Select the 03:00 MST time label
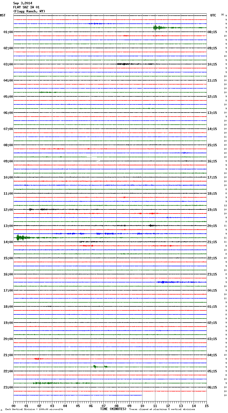Image resolution: width=228 pixels, height=413 pixels. click(8, 64)
